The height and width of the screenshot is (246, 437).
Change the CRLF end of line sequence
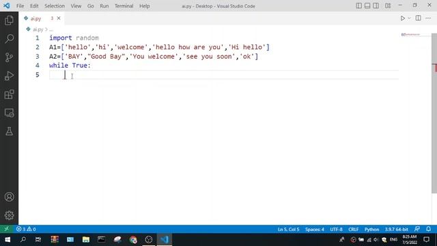tap(354, 230)
